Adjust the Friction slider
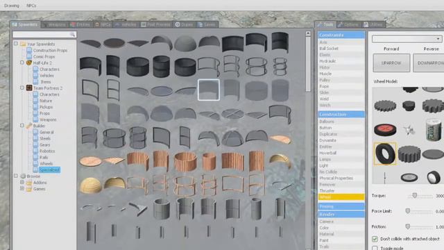 pyautogui.click(x=408, y=226)
